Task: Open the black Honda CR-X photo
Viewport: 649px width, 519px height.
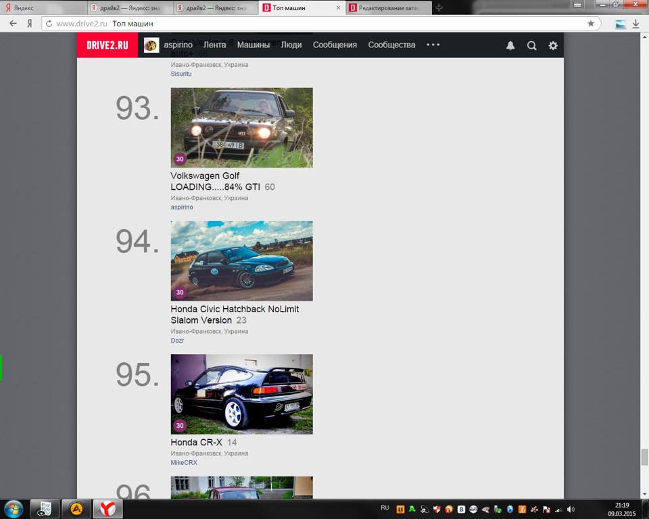Action: [242, 394]
